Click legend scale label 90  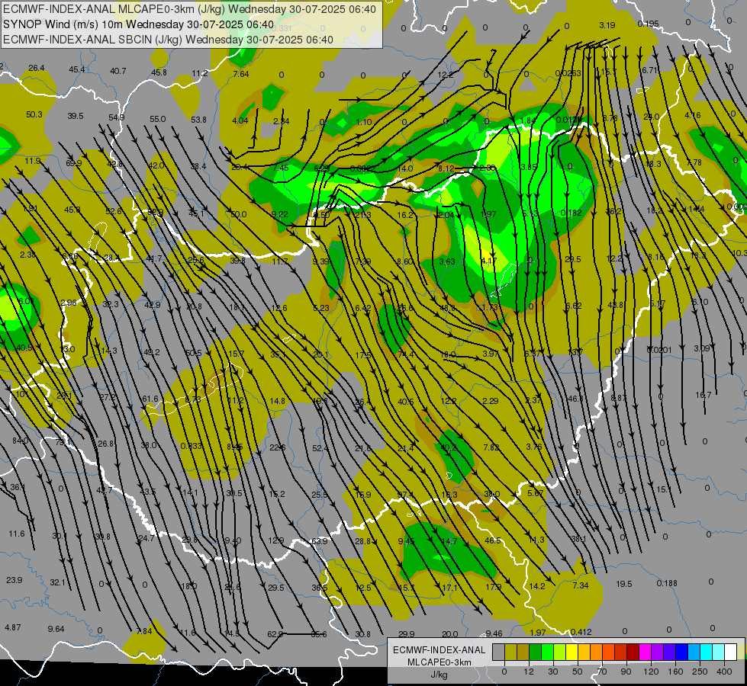[x=626, y=672]
